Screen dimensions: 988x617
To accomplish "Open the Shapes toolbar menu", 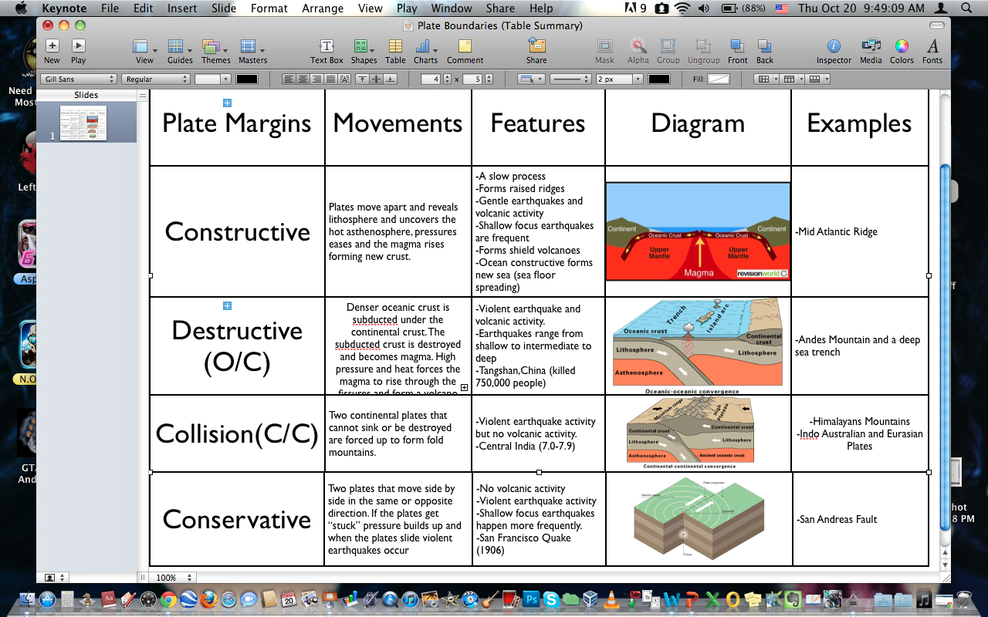I will tap(364, 51).
